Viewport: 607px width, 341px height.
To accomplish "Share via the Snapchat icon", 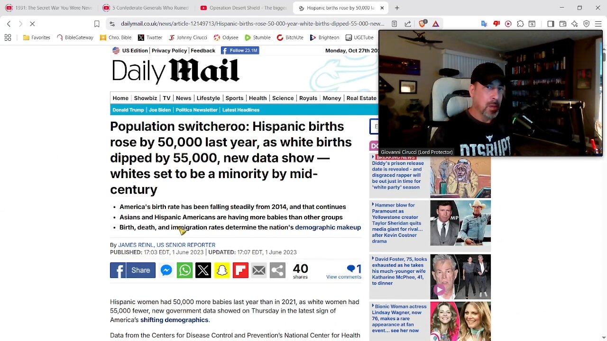I will point(222,270).
